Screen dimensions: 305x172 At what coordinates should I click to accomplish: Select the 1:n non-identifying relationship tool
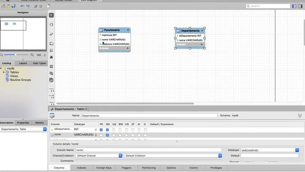[x=51, y=97]
